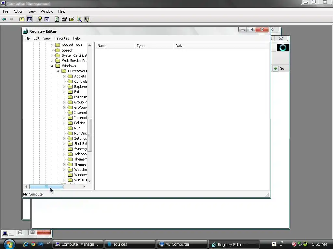This screenshot has width=333, height=249.
Task: Select the RunOnce registry key
Action: click(x=80, y=133)
